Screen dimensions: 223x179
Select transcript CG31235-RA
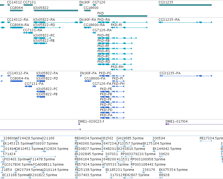pyautogui.click(x=169, y=19)
